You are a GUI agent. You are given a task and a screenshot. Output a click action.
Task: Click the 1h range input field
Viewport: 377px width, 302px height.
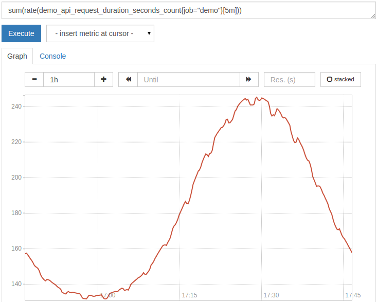(x=69, y=79)
